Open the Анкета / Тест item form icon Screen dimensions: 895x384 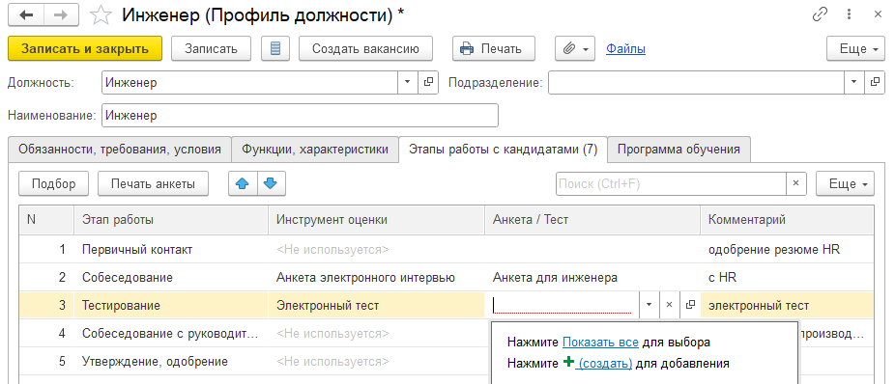[x=689, y=306]
